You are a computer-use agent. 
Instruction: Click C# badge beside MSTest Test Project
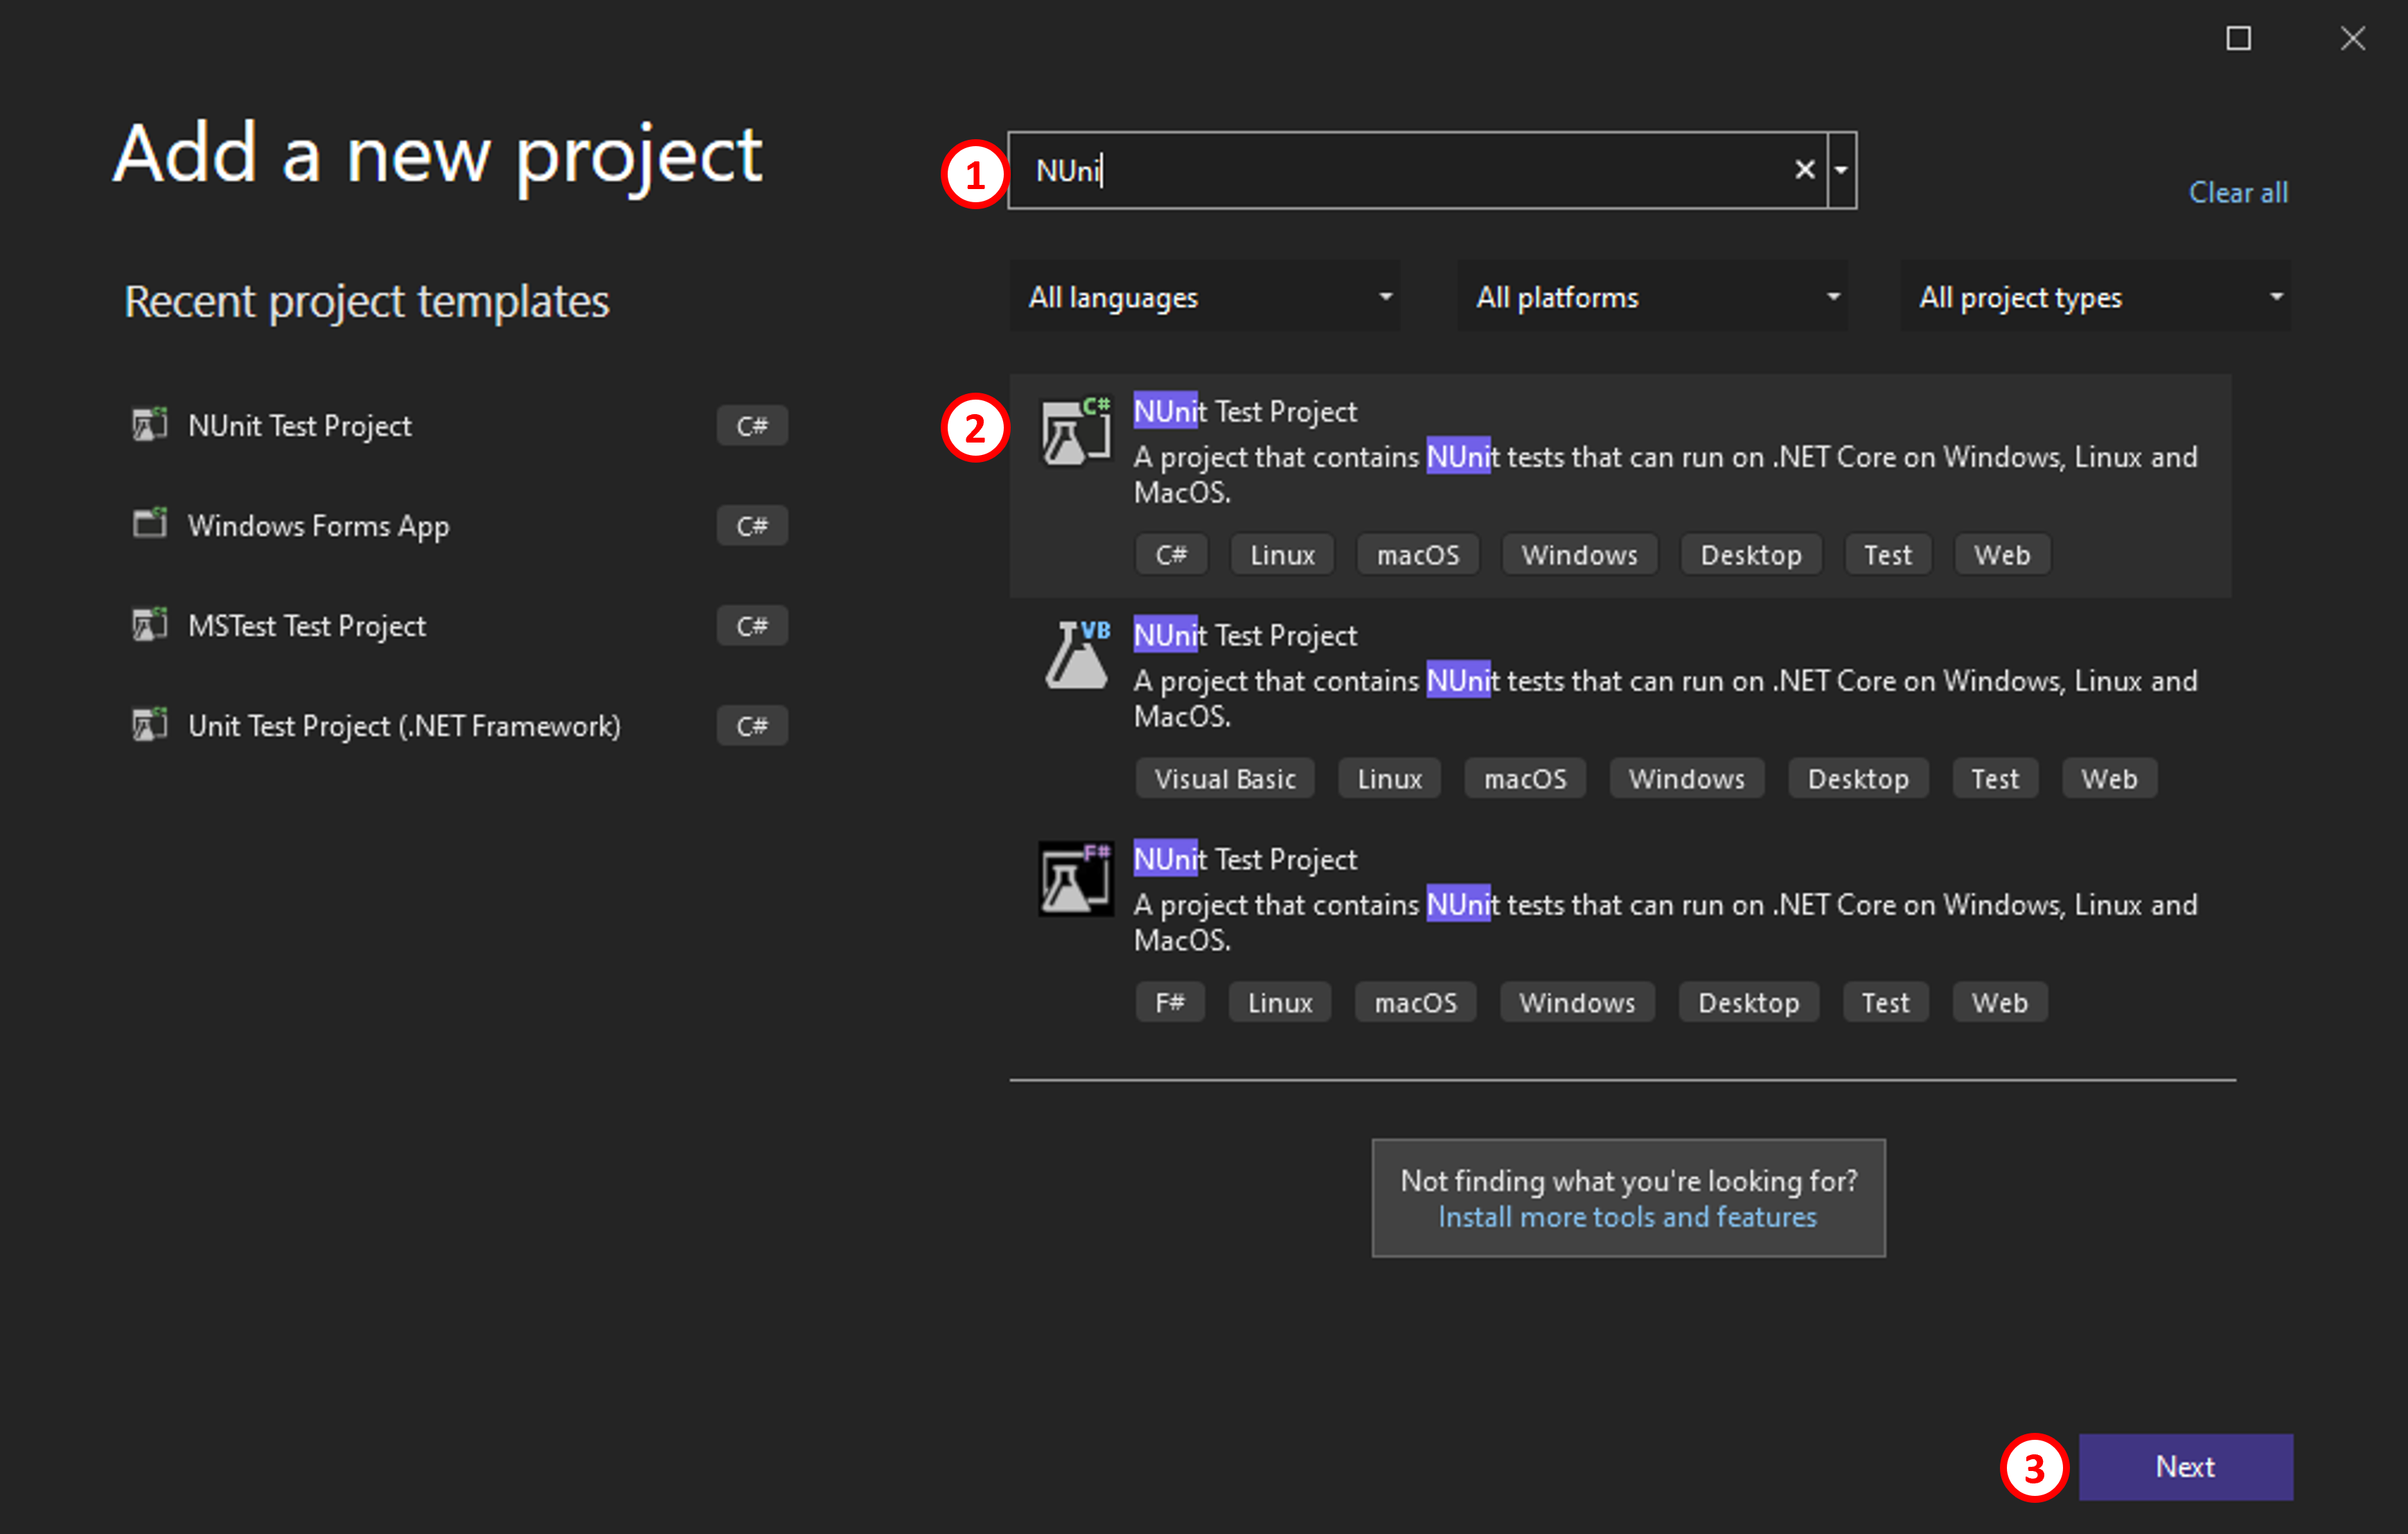[x=752, y=625]
